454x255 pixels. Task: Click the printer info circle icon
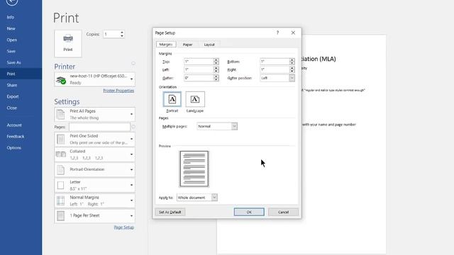click(133, 63)
